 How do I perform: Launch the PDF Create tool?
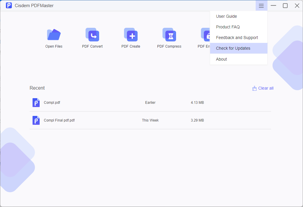[x=131, y=35]
